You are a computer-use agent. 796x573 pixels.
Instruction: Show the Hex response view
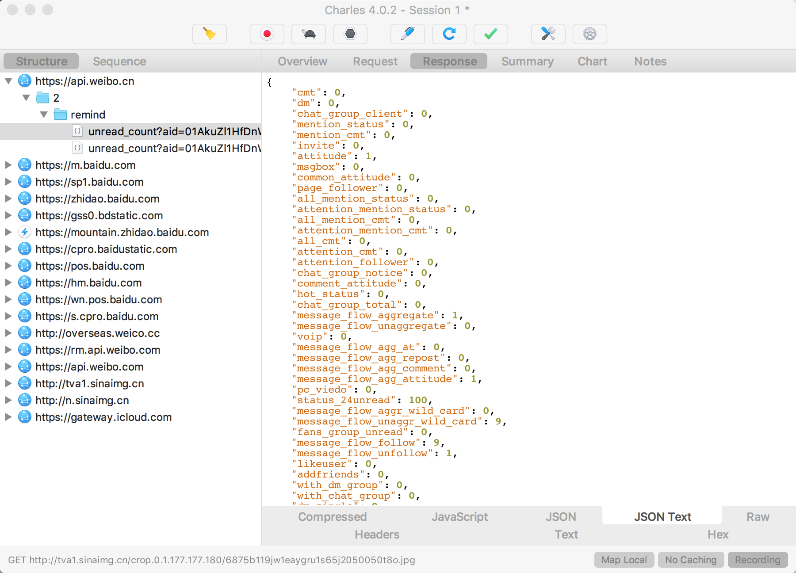click(718, 535)
